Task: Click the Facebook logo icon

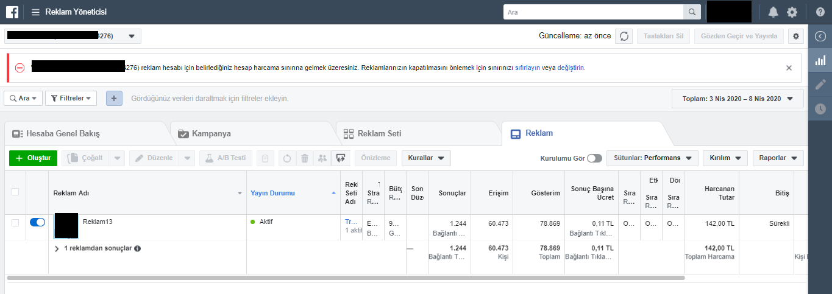Action: coord(12,12)
